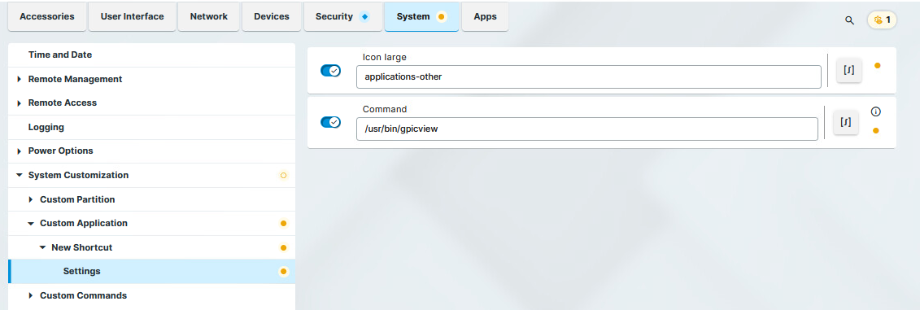Disable the Icon large toggle switch
The width and height of the screenshot is (920, 310).
(330, 71)
